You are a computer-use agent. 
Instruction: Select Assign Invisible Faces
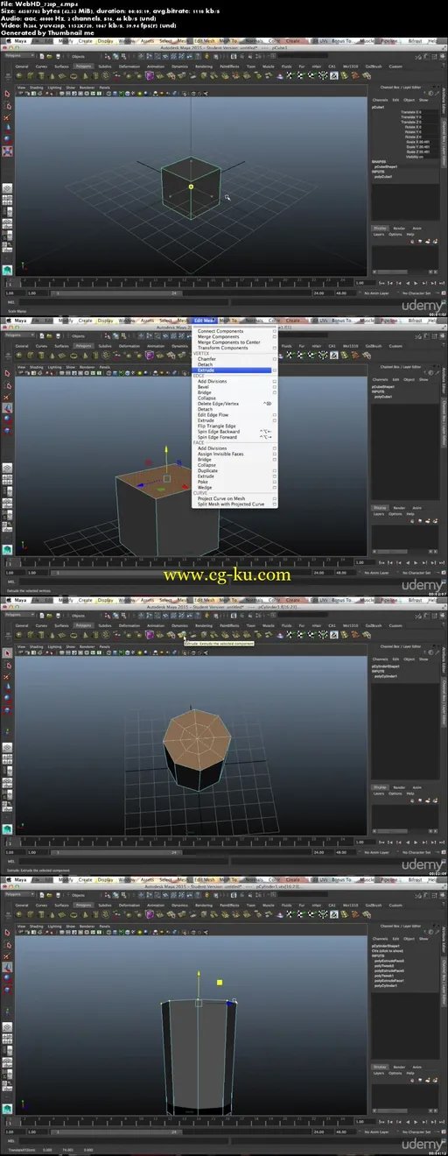[220, 455]
